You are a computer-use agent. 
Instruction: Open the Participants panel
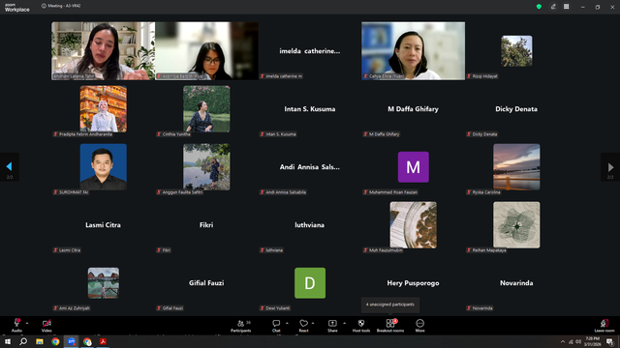click(241, 325)
